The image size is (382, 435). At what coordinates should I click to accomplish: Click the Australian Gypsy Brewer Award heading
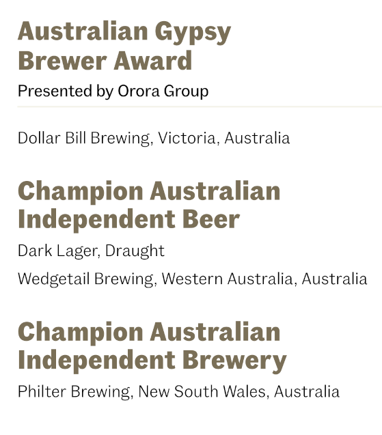[124, 46]
